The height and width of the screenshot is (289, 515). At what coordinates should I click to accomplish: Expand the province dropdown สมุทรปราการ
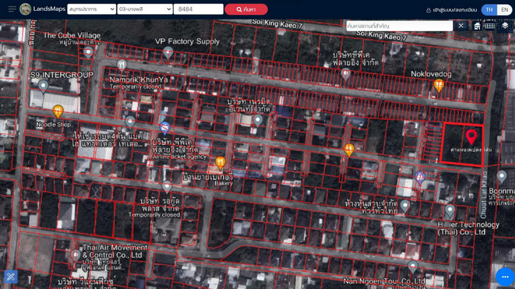click(x=91, y=9)
